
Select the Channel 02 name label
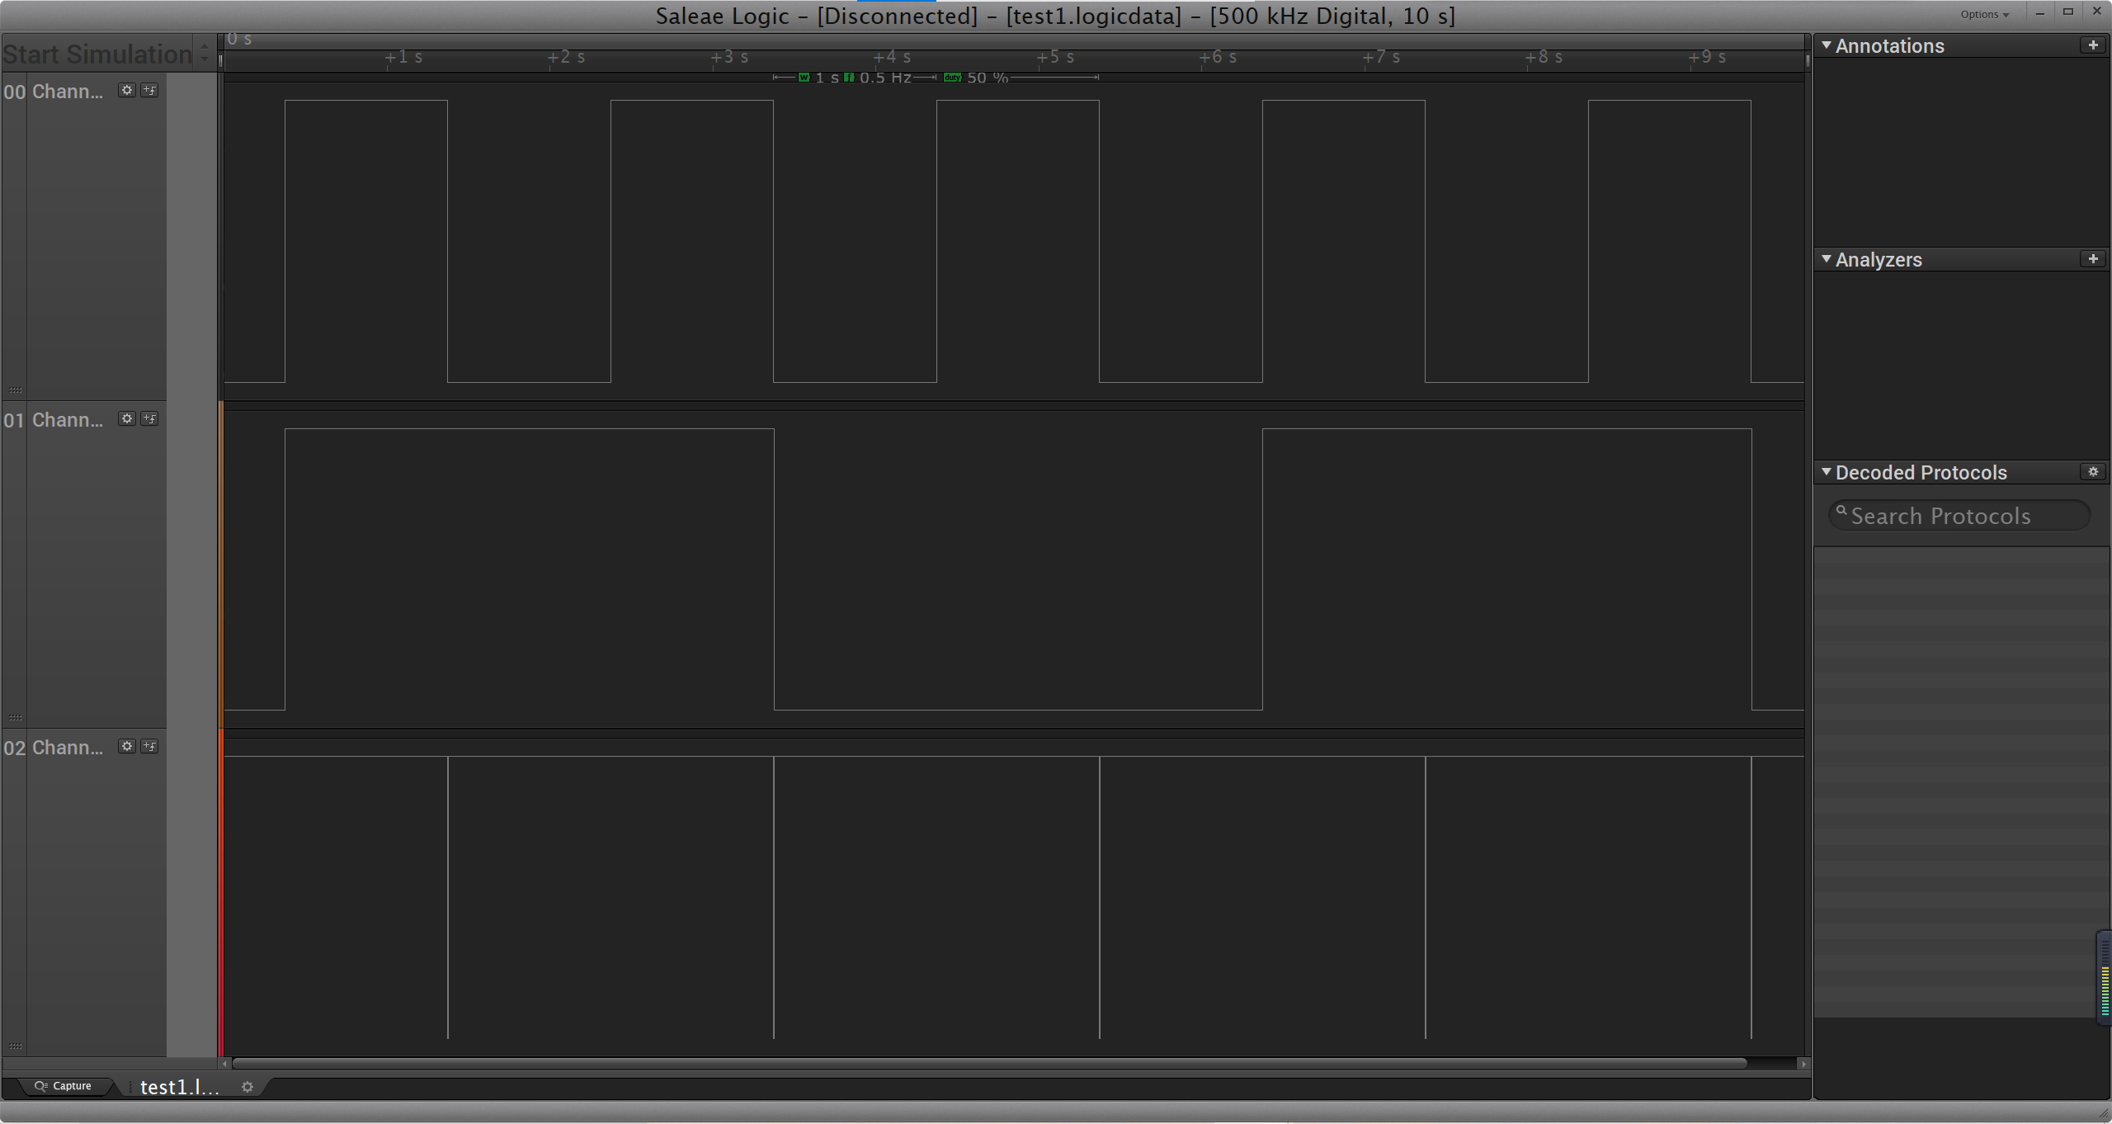pyautogui.click(x=68, y=748)
